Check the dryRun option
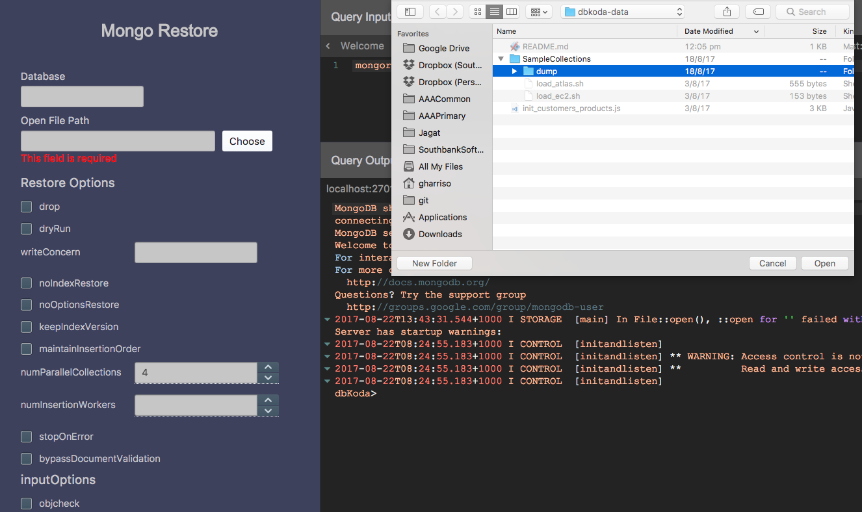This screenshot has width=862, height=512. [x=26, y=229]
